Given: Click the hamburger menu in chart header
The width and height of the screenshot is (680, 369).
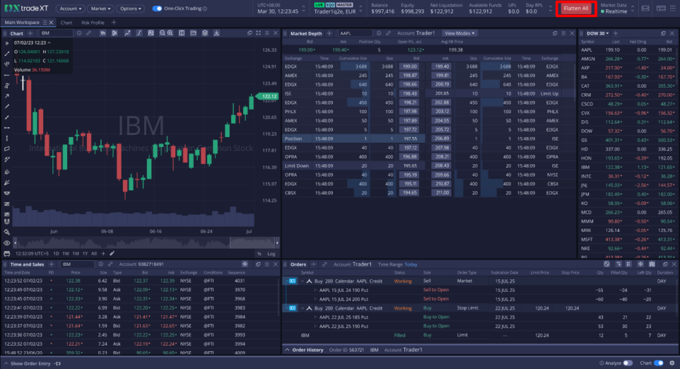Looking at the screenshot, I should pyautogui.click(x=267, y=33).
